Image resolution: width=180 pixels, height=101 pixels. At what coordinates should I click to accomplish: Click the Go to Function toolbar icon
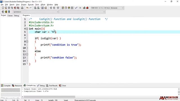pyautogui.click(x=42, y=8)
